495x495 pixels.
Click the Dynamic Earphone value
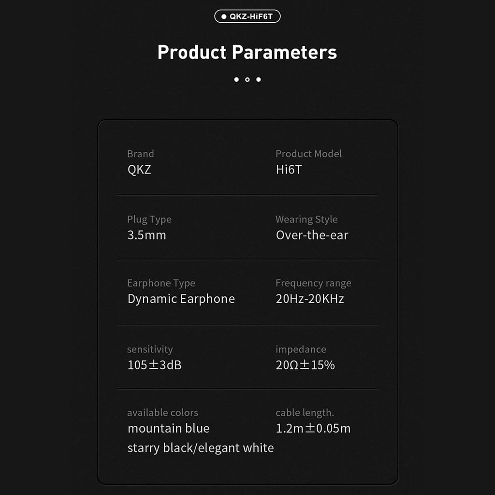pos(181,299)
